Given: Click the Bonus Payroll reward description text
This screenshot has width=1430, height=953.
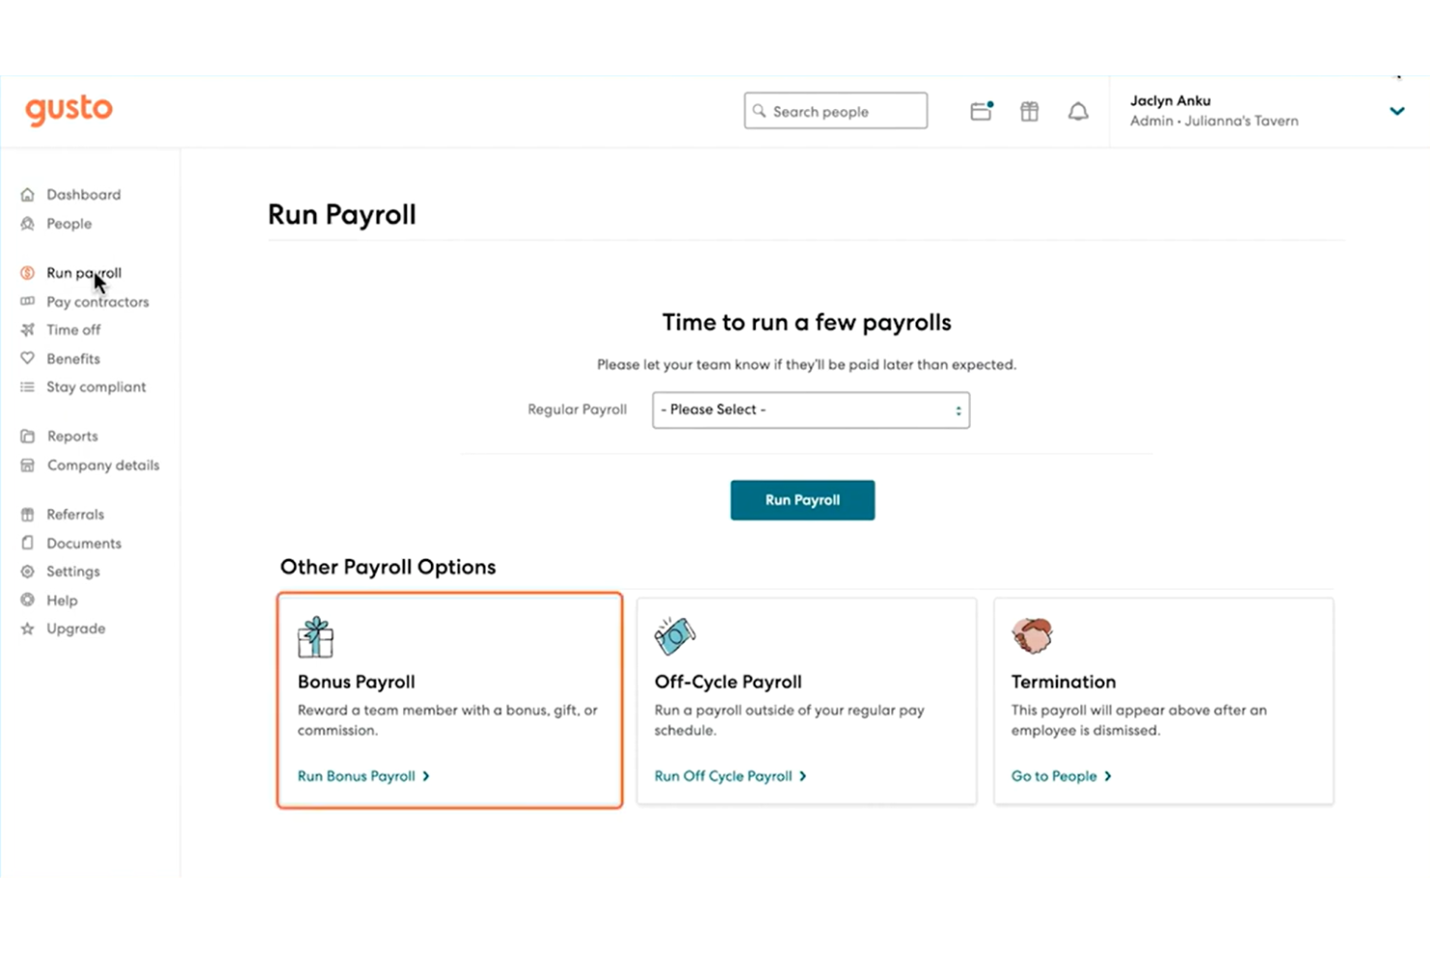Looking at the screenshot, I should tap(447, 720).
